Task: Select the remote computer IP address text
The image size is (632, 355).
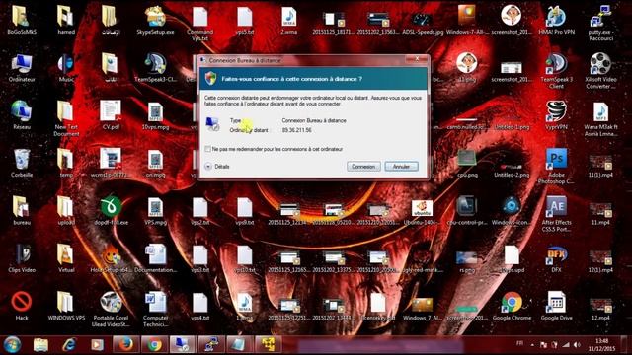Action: tap(296, 130)
